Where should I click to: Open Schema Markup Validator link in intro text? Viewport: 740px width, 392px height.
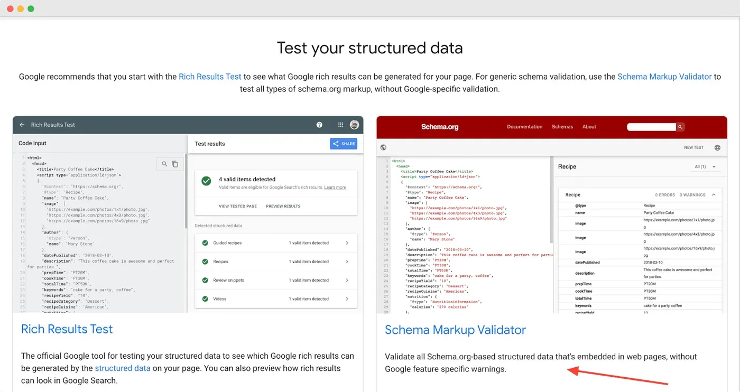[x=664, y=77]
